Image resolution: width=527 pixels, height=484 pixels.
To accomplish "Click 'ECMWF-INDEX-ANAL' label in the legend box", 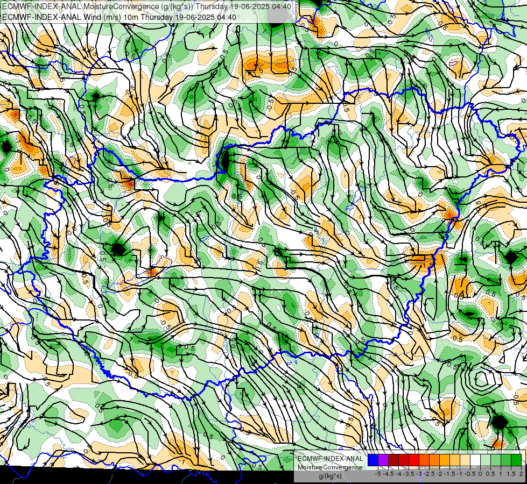I will click(x=331, y=459).
